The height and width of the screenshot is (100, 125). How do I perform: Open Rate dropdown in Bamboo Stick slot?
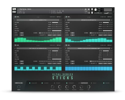pos(22,33)
